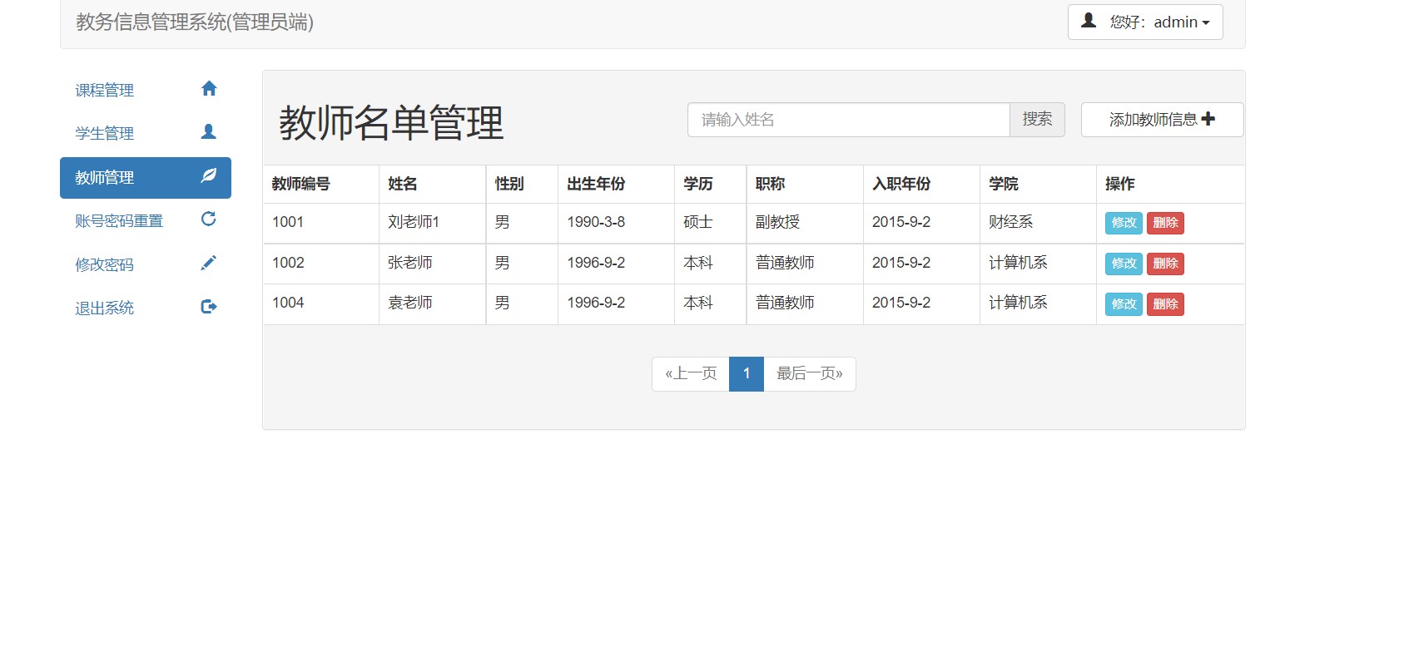Open 账号密码重置 page
1409x656 pixels.
146,221
